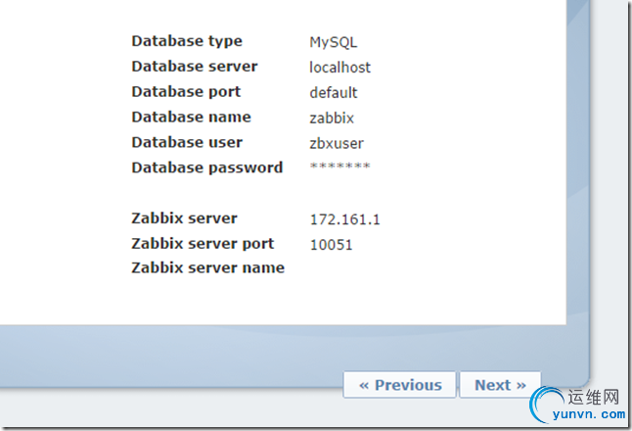The image size is (632, 431).
Task: Select the 'zabbix' database name value
Action: pyautogui.click(x=332, y=119)
